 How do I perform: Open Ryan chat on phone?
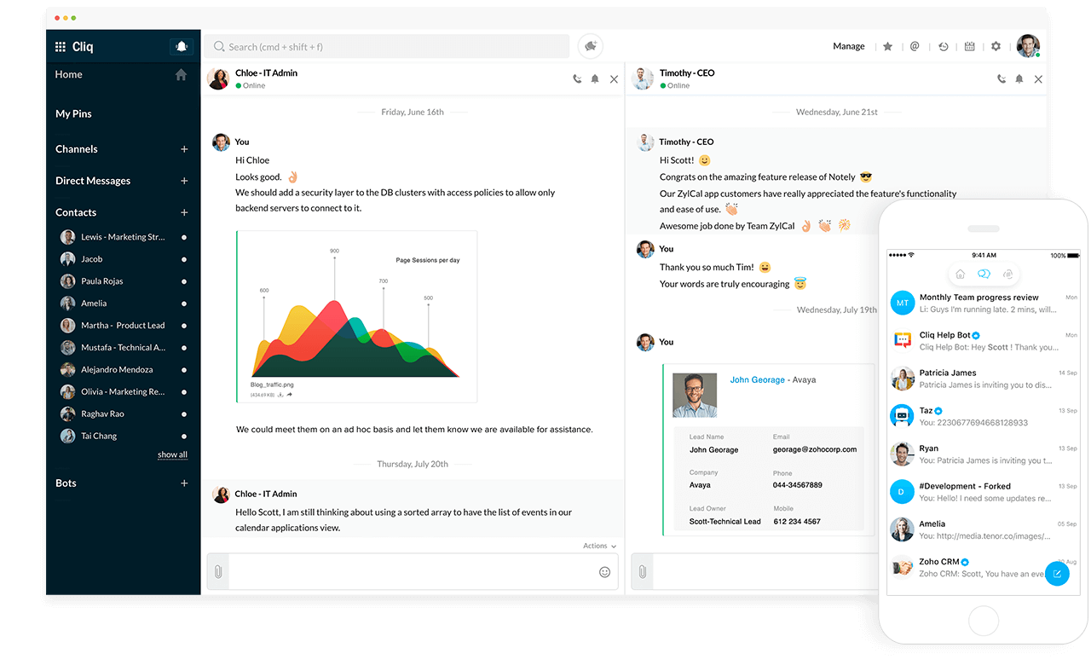984,454
